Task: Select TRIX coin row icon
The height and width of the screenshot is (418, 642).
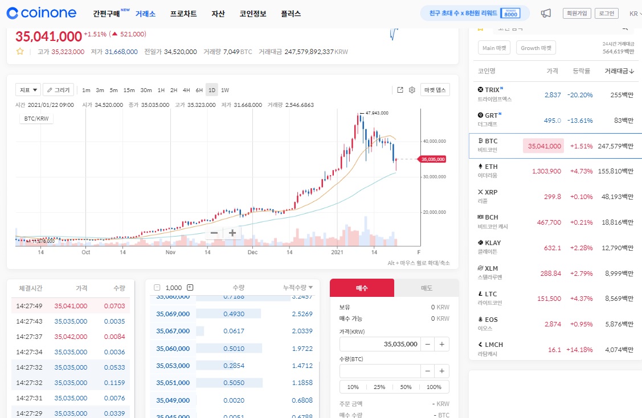Action: pos(480,89)
